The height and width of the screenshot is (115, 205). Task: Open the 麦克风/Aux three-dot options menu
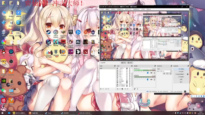pos(155,73)
